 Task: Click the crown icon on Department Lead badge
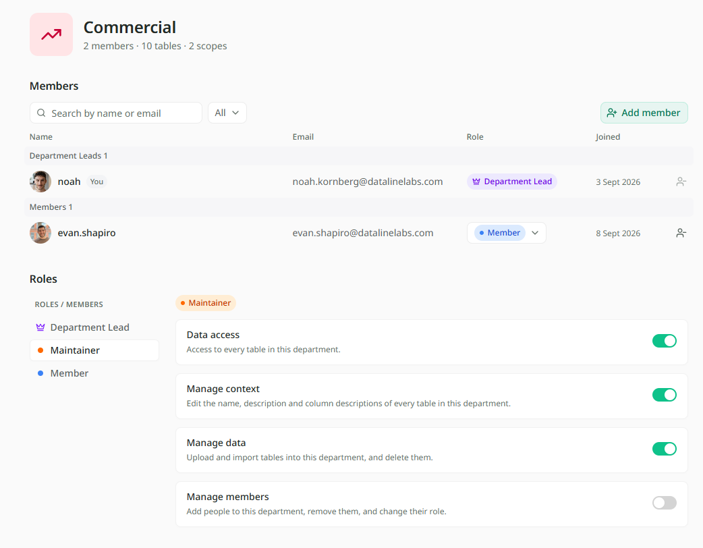click(x=476, y=182)
